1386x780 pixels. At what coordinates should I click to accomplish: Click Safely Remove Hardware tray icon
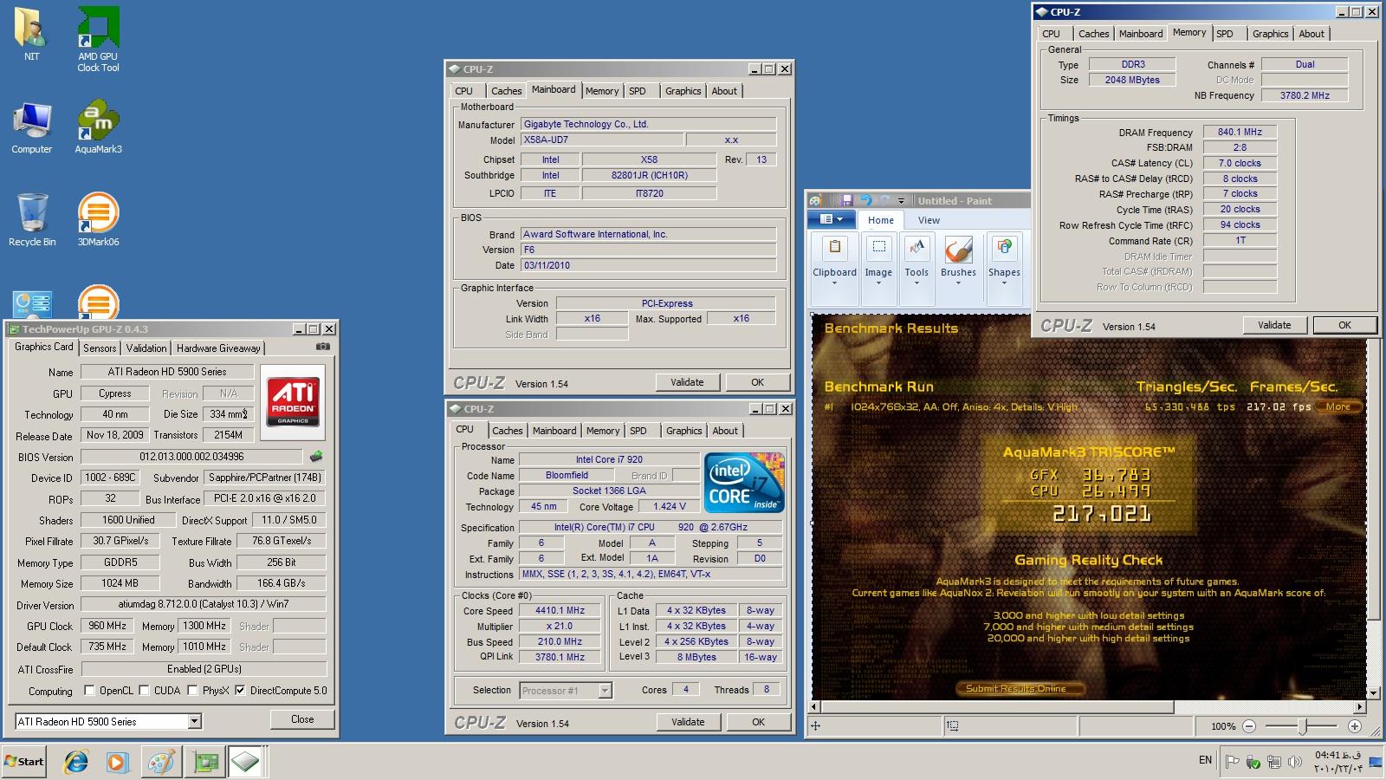pyautogui.click(x=1253, y=762)
